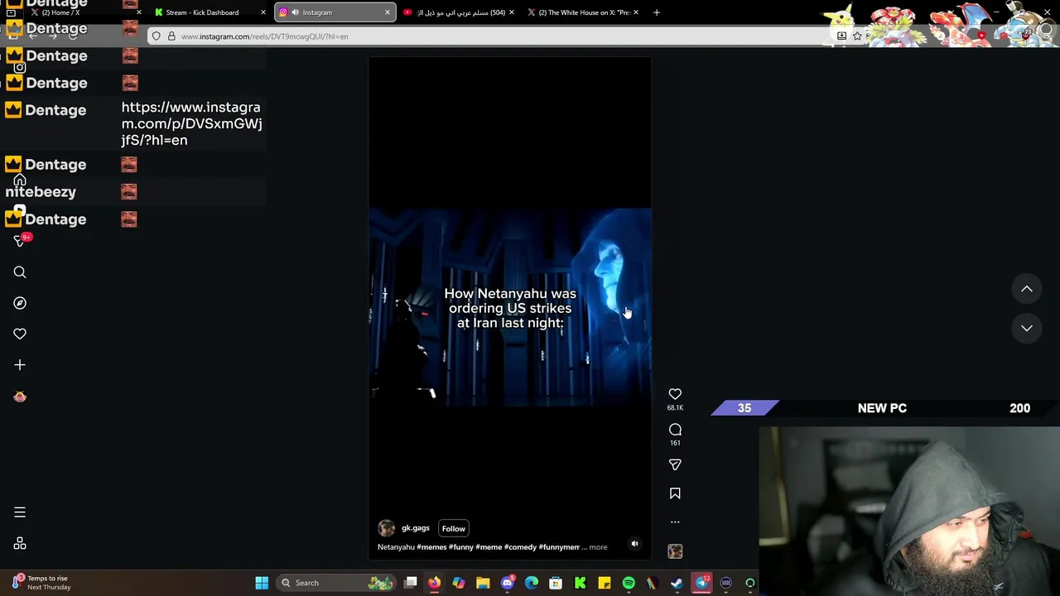
Task: Open Firefox from the taskbar
Action: 434,583
